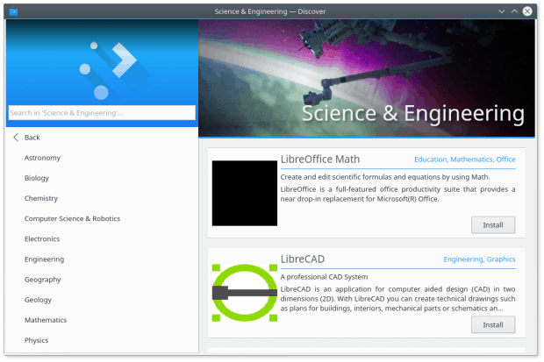Install LibreOffice Math
This screenshot has height=362, width=544.
493,225
